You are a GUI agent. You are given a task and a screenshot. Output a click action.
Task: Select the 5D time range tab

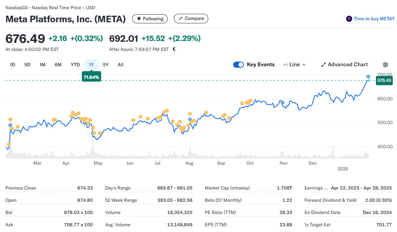(x=27, y=65)
